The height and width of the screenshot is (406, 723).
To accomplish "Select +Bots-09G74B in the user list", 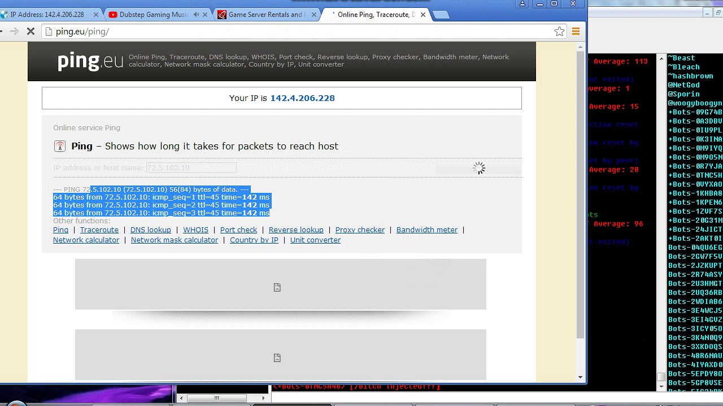I will (695, 112).
